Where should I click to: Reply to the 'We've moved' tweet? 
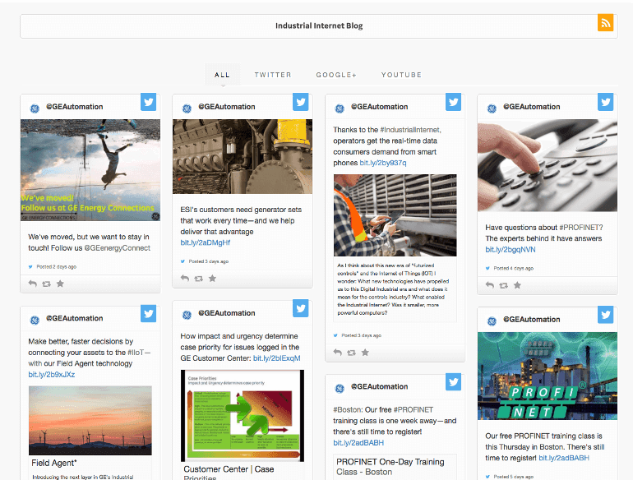pyautogui.click(x=33, y=284)
